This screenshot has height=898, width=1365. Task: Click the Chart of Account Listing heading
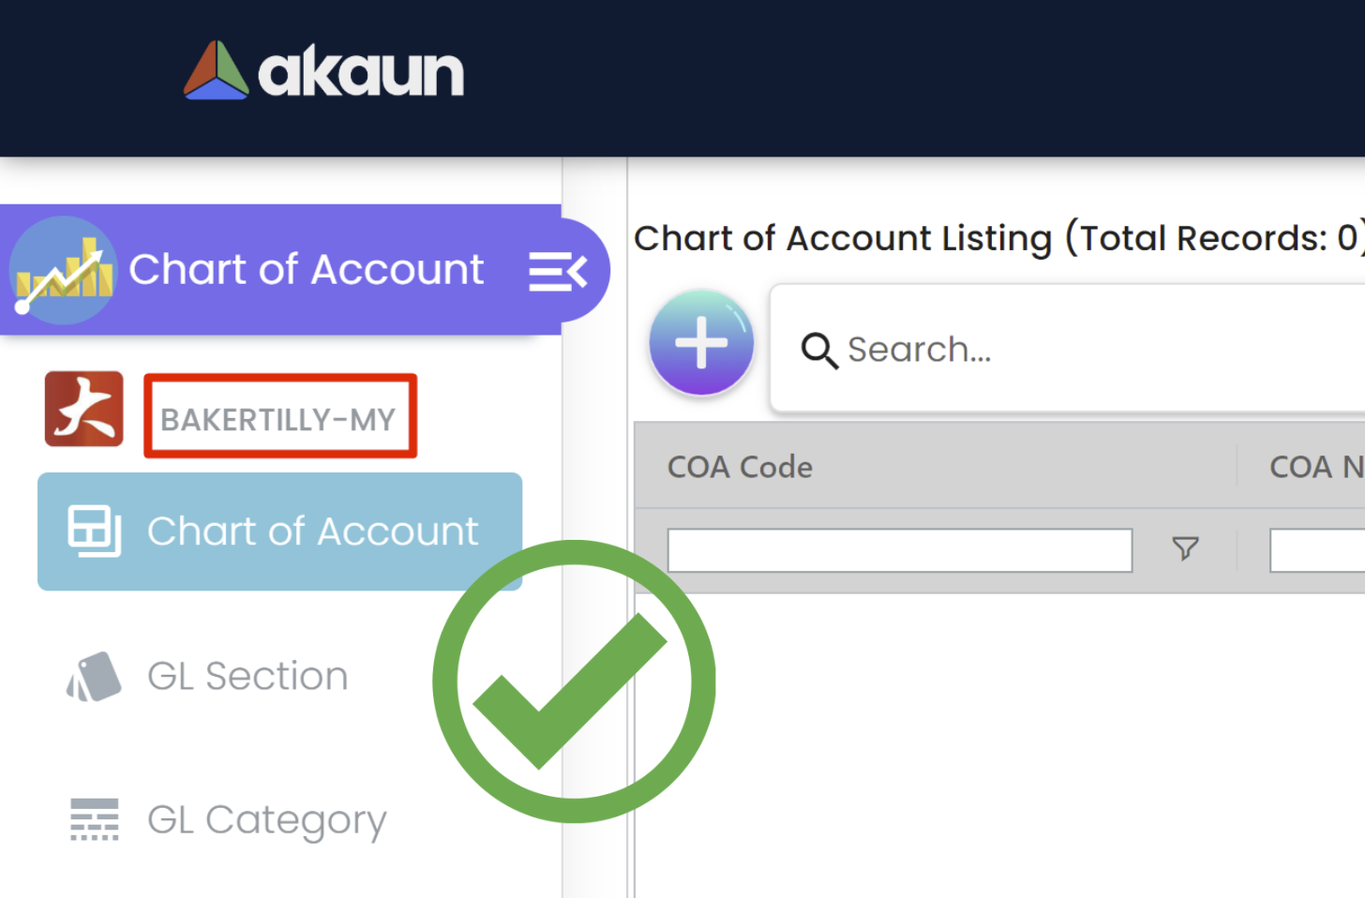tap(994, 238)
